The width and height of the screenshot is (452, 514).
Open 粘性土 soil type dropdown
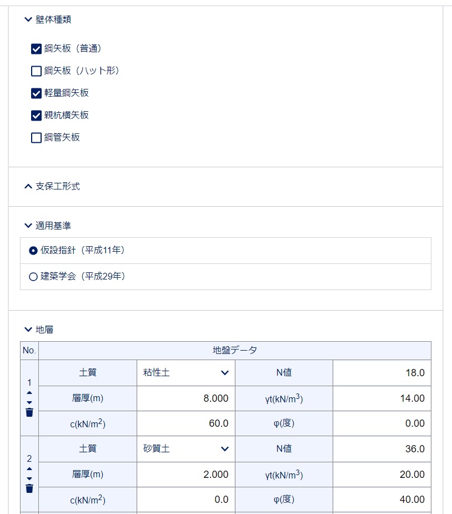pyautogui.click(x=185, y=373)
